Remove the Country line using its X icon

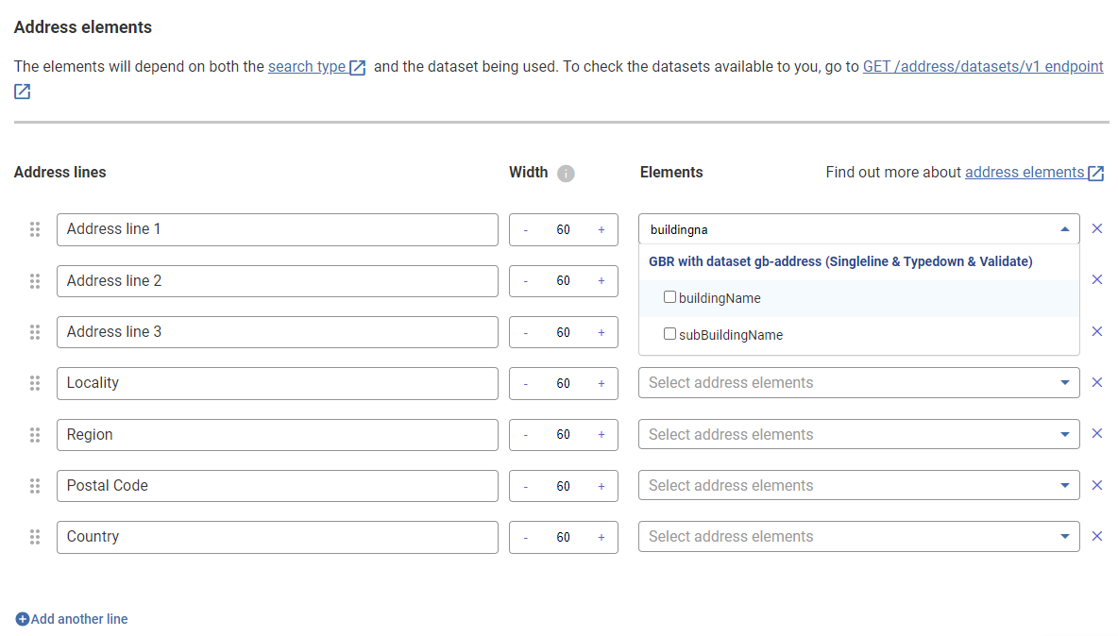(1097, 536)
